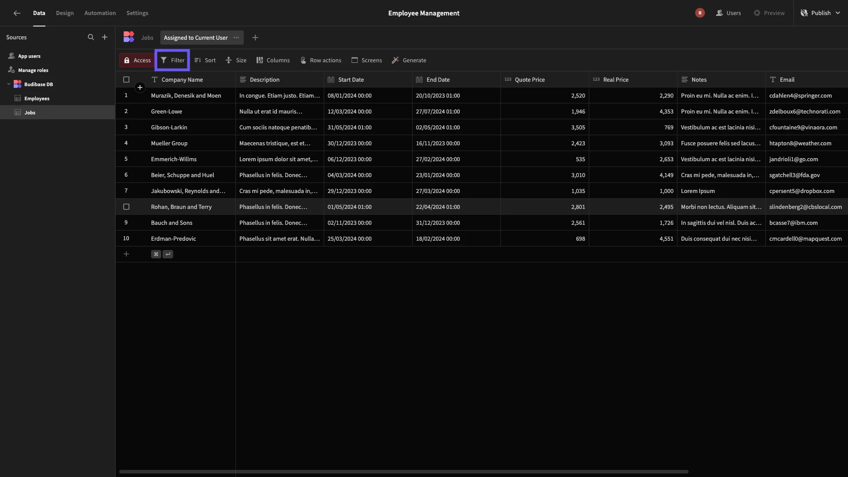Viewport: 848px width, 477px height.
Task: Click the round plus add-column button
Action: [x=140, y=87]
